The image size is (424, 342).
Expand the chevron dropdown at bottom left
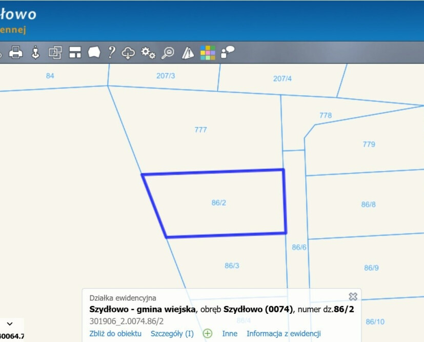click(x=10, y=324)
